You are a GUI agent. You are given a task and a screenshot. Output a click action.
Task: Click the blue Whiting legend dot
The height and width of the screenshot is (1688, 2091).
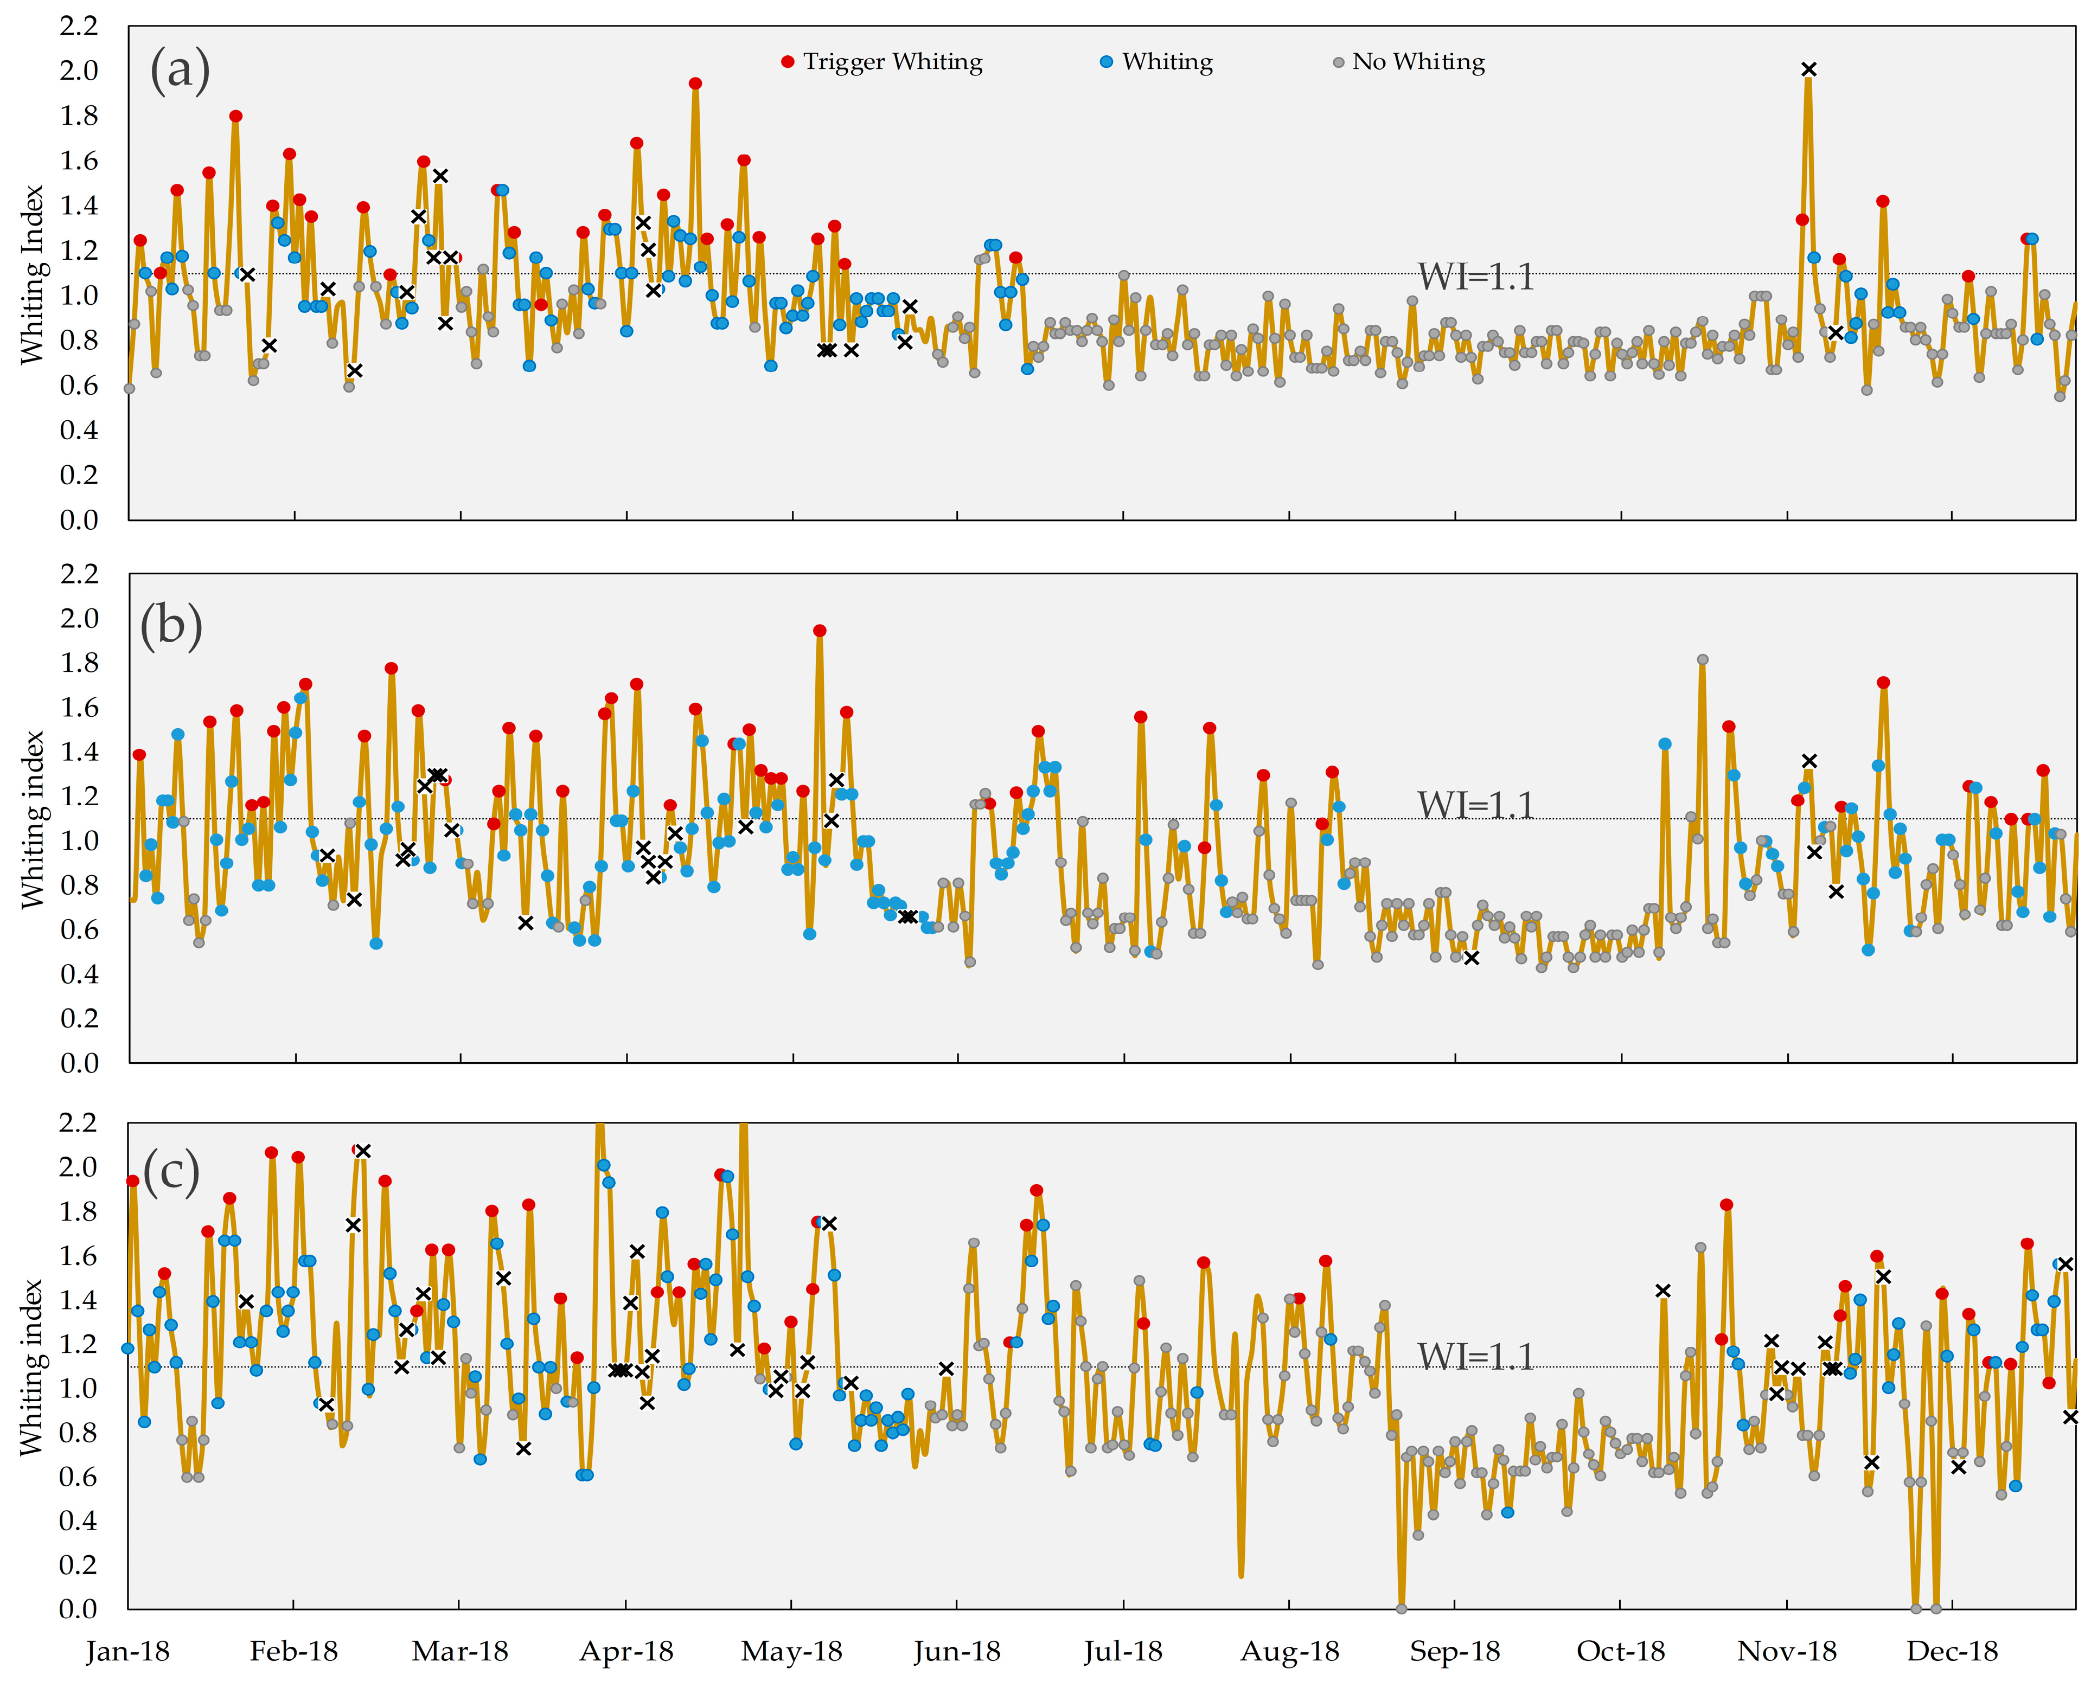tap(1106, 62)
